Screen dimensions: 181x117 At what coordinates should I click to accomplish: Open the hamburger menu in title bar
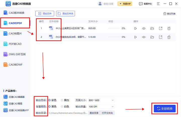(158, 4)
